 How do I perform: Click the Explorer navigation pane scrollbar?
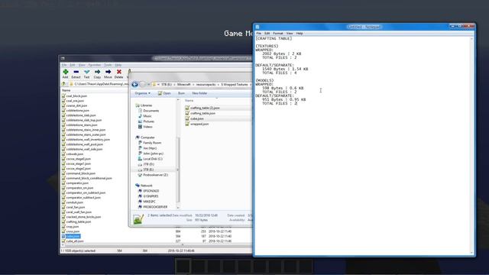coord(178,154)
